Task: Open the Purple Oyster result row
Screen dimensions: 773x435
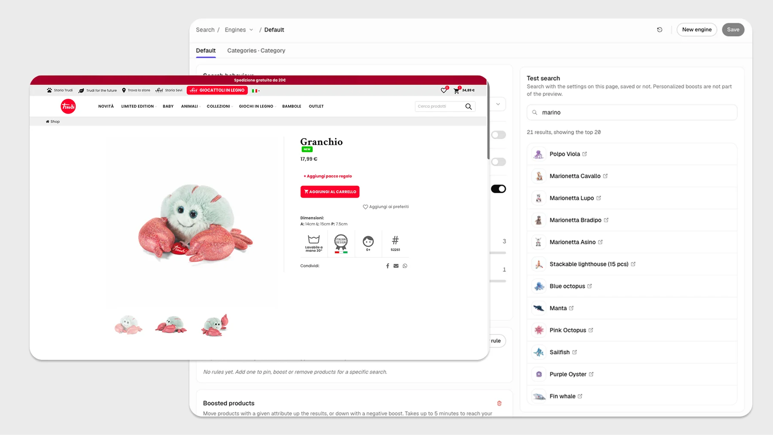Action: pos(632,374)
